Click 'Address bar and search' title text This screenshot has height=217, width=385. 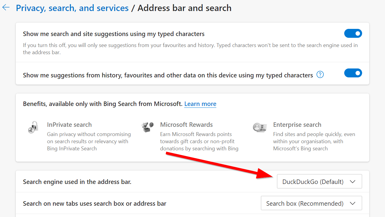(x=184, y=8)
